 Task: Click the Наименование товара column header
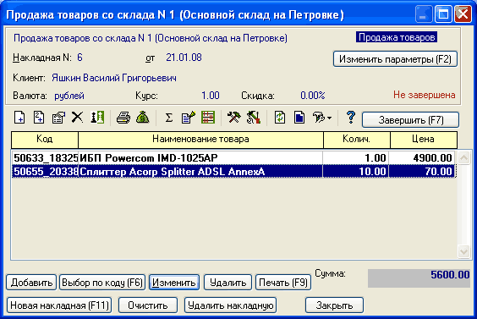(200, 140)
